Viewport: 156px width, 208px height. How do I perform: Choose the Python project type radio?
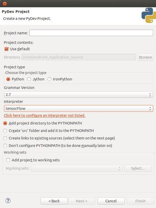pyautogui.click(x=8, y=79)
